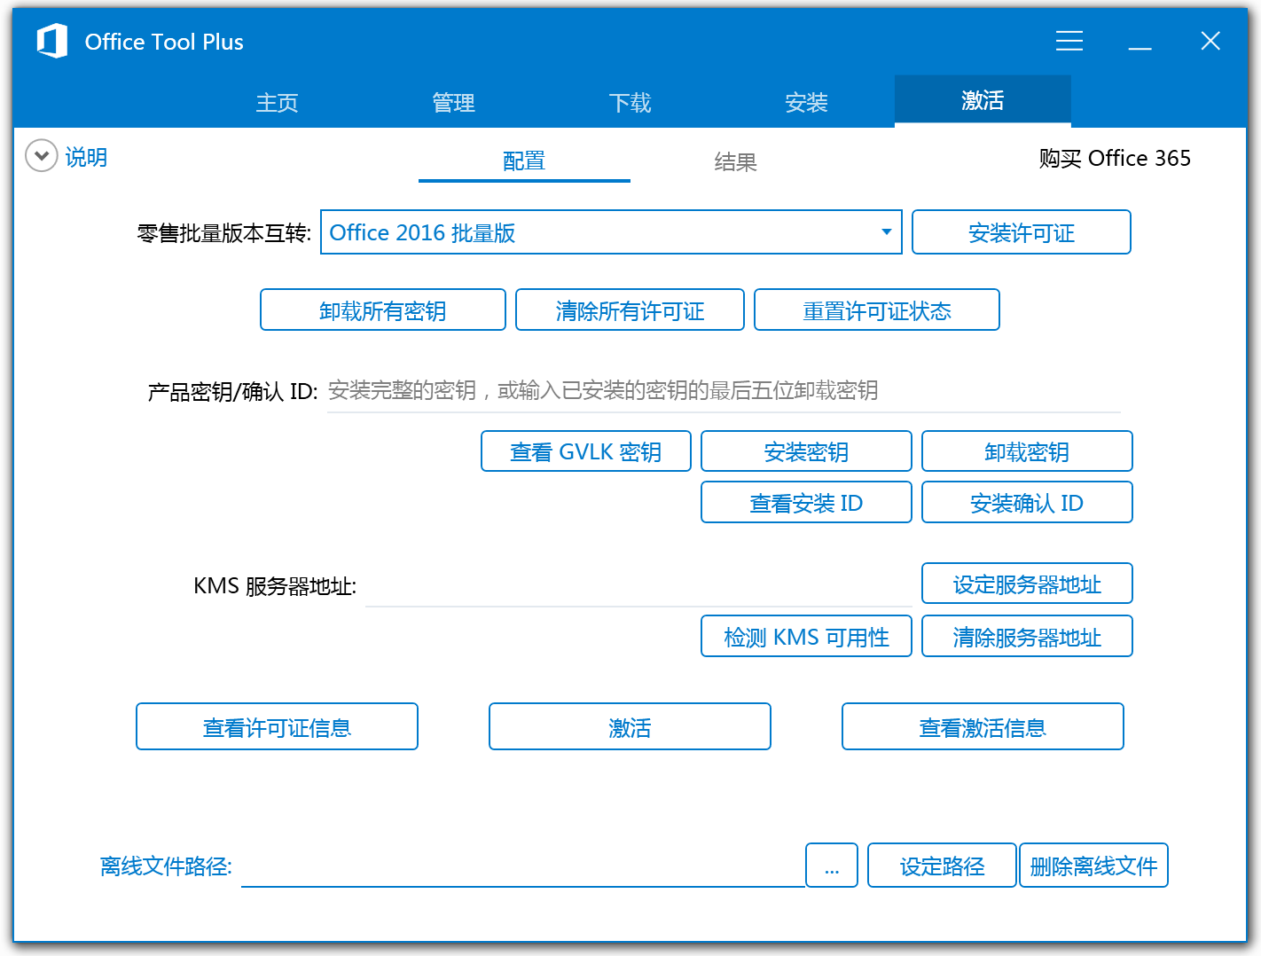
Task: Focus the 产品密钥/确认 ID input field
Action: click(723, 391)
